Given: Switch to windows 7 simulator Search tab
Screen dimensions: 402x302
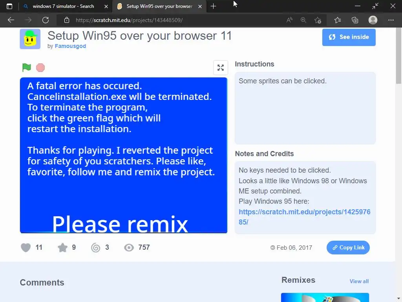Looking at the screenshot, I should 63,6.
